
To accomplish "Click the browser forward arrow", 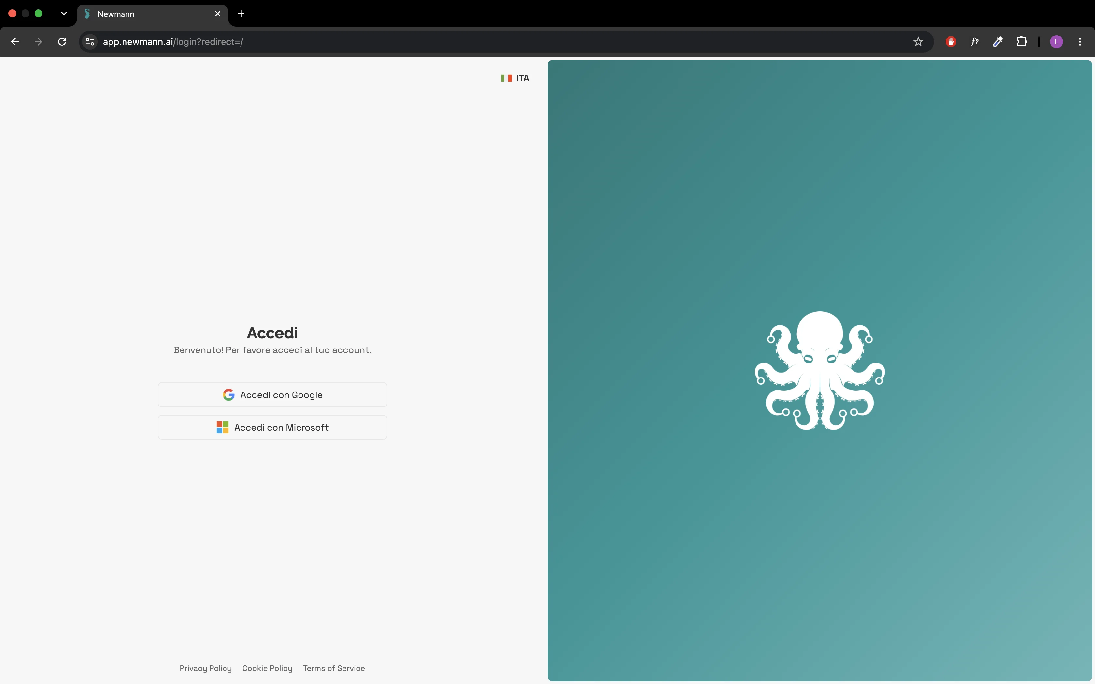I will tap(38, 42).
